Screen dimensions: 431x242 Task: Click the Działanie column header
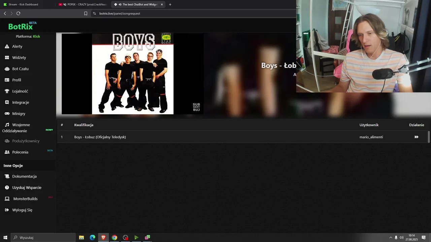click(x=417, y=125)
